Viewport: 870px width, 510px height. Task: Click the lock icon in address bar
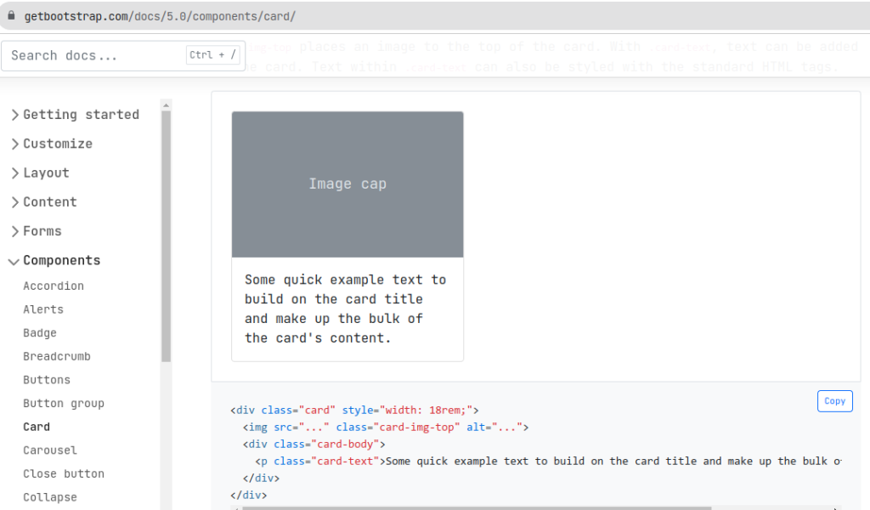(x=11, y=16)
